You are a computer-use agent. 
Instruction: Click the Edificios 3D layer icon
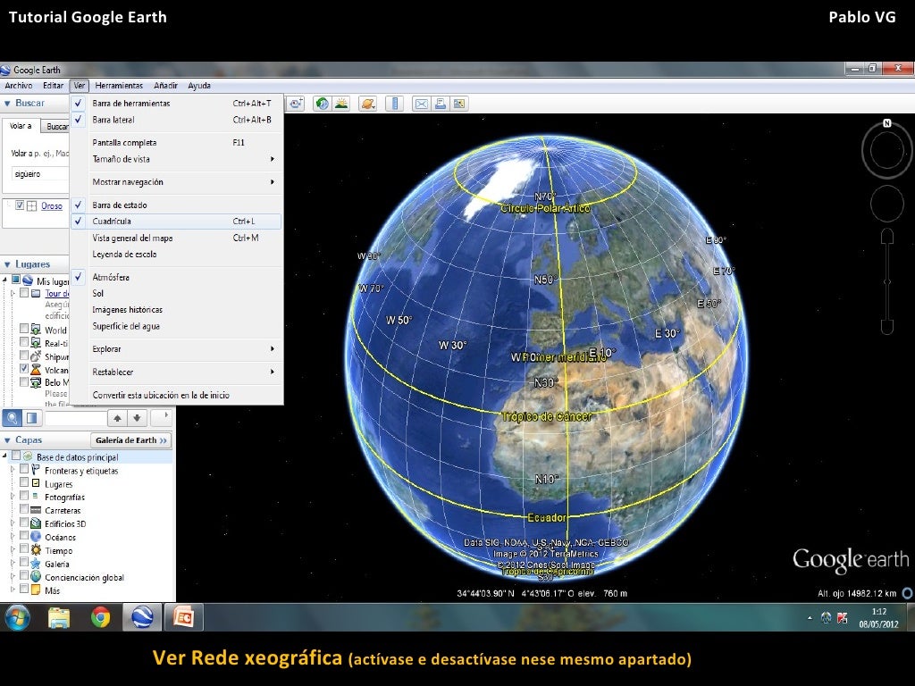coord(36,523)
